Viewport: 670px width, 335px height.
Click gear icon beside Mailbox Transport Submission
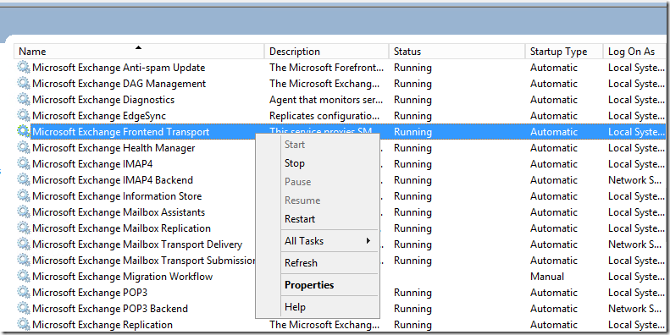pyautogui.click(x=24, y=261)
